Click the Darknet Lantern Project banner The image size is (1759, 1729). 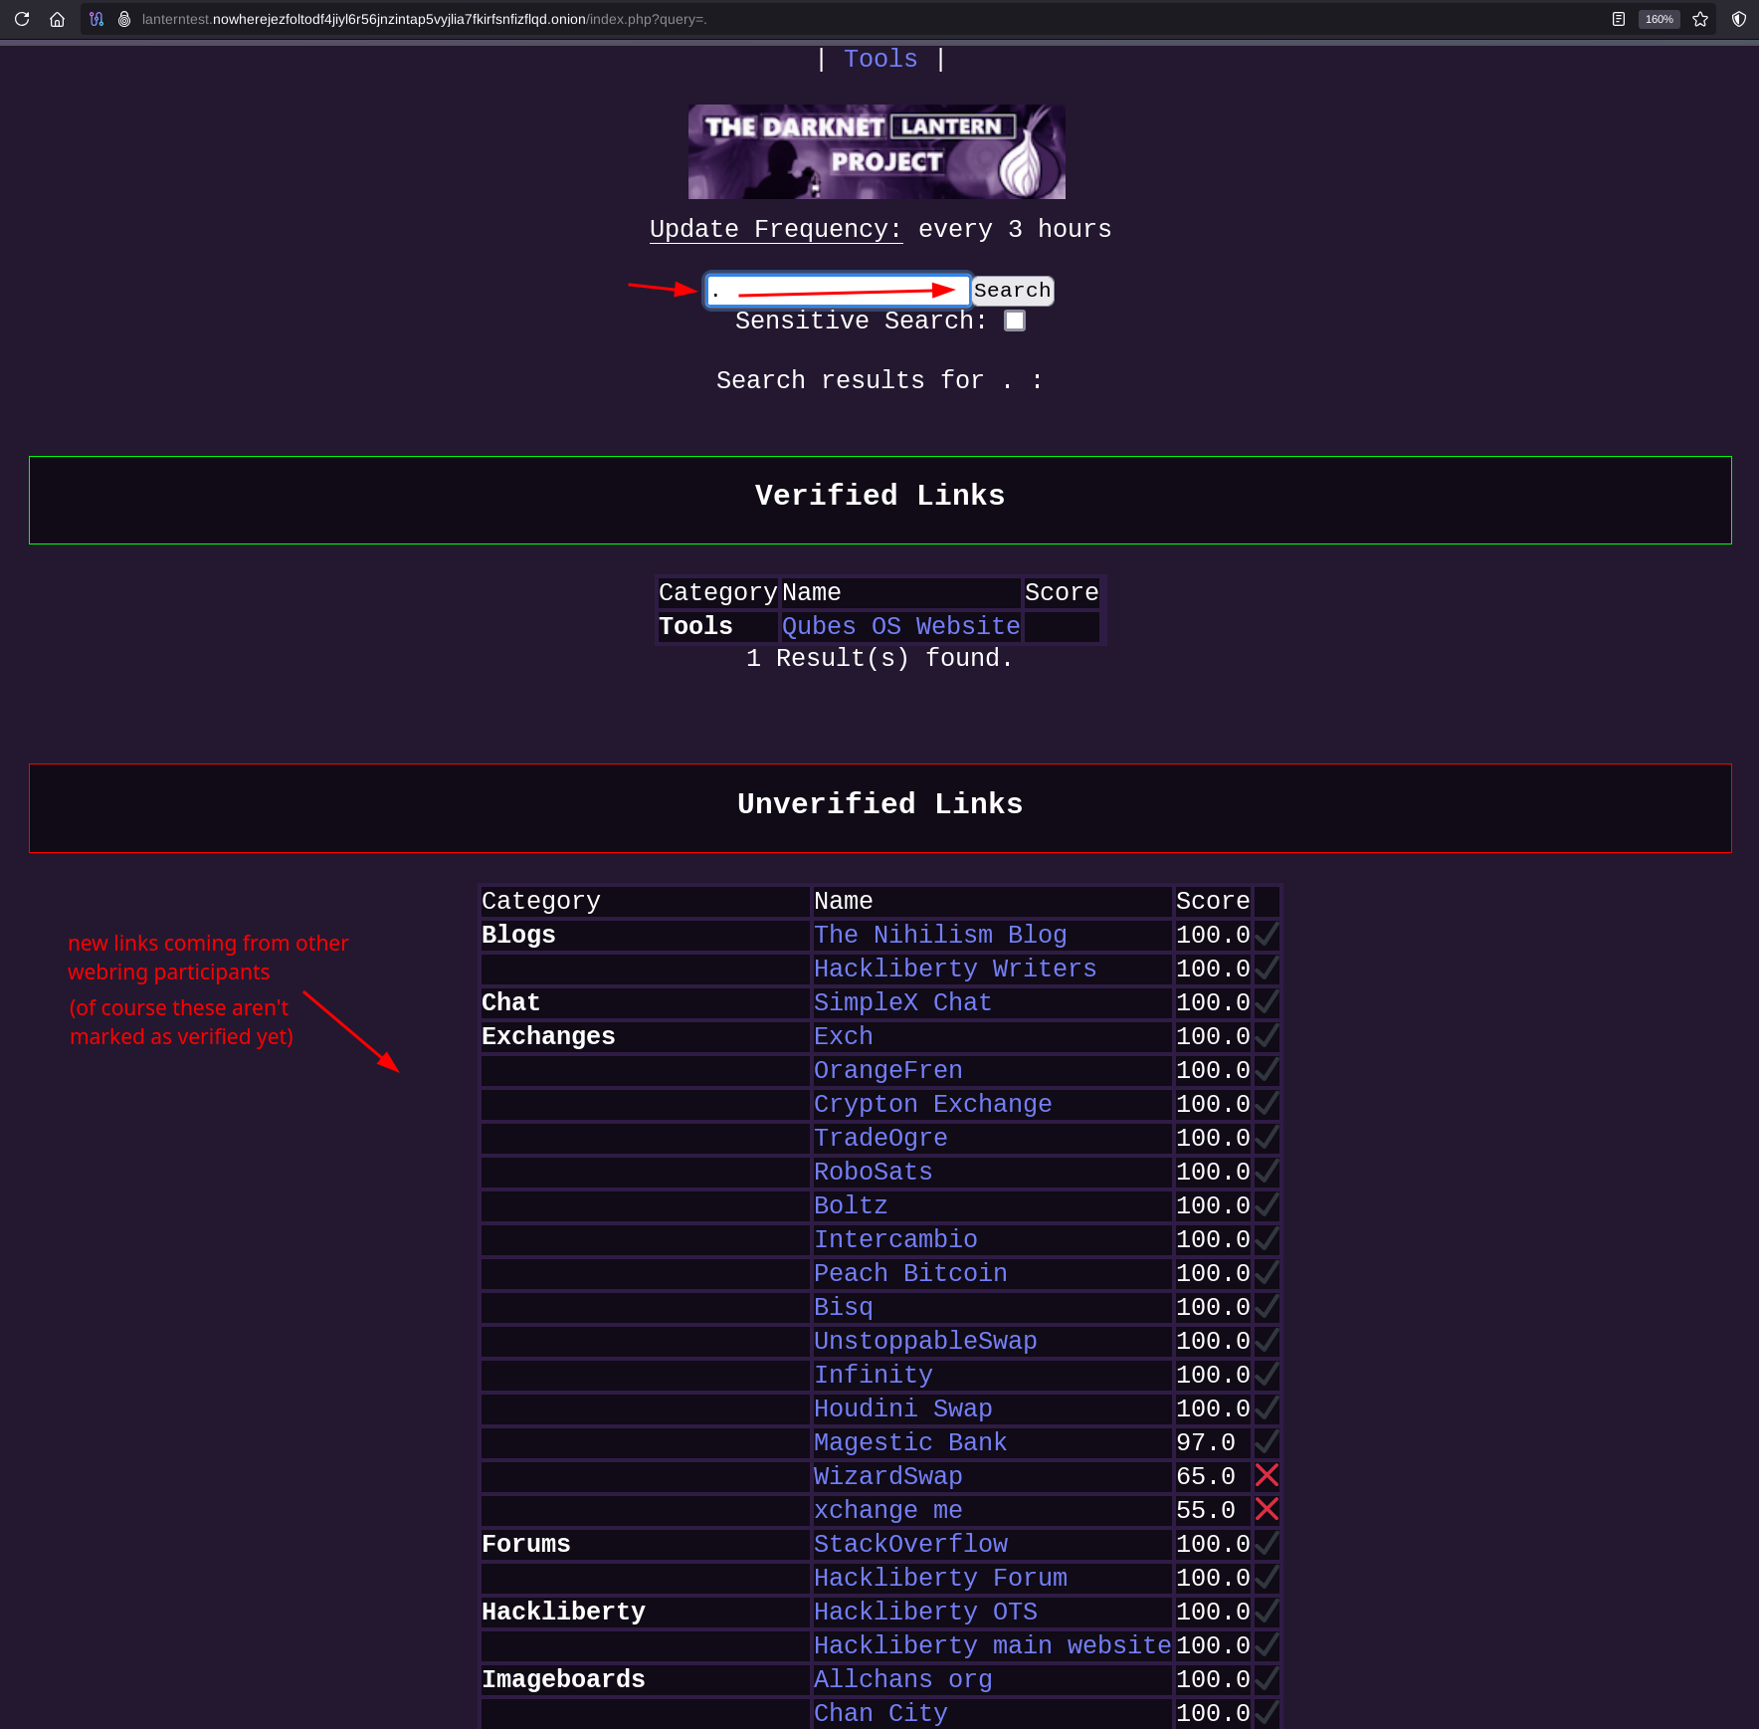click(877, 151)
